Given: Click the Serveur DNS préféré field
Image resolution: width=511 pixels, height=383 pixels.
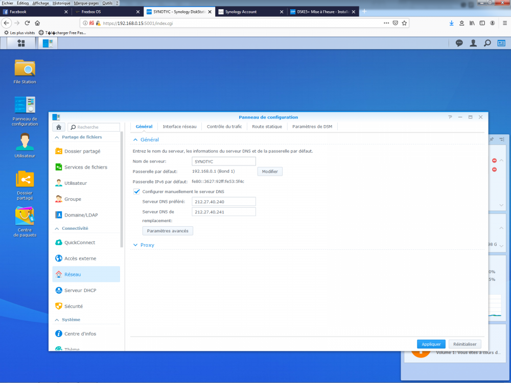Looking at the screenshot, I should [x=224, y=202].
